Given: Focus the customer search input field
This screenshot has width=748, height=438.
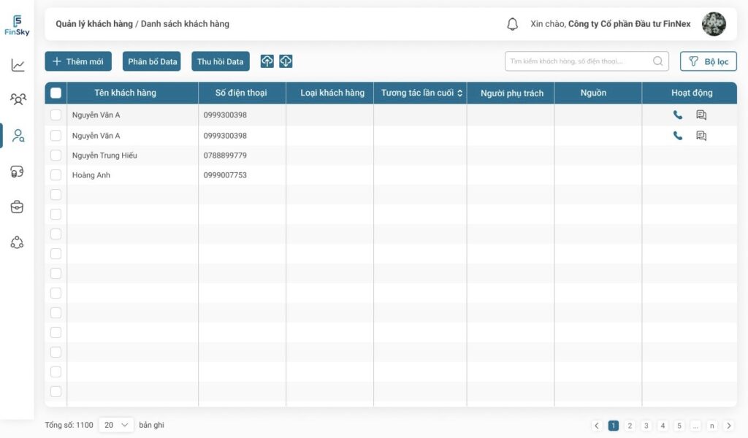Looking at the screenshot, I should click(x=587, y=61).
